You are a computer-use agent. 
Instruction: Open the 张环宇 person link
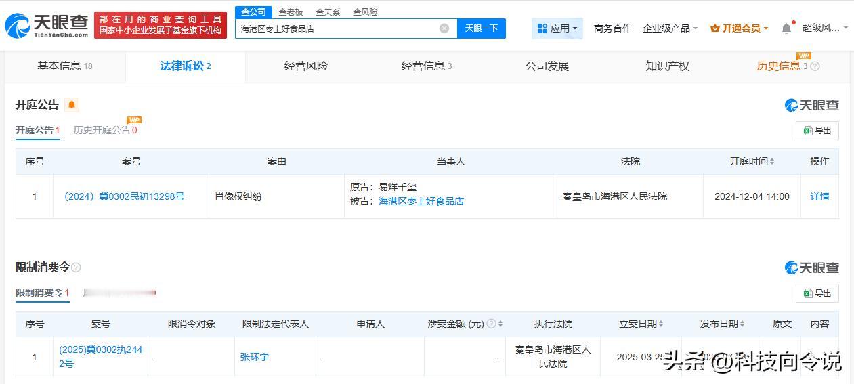click(x=255, y=357)
